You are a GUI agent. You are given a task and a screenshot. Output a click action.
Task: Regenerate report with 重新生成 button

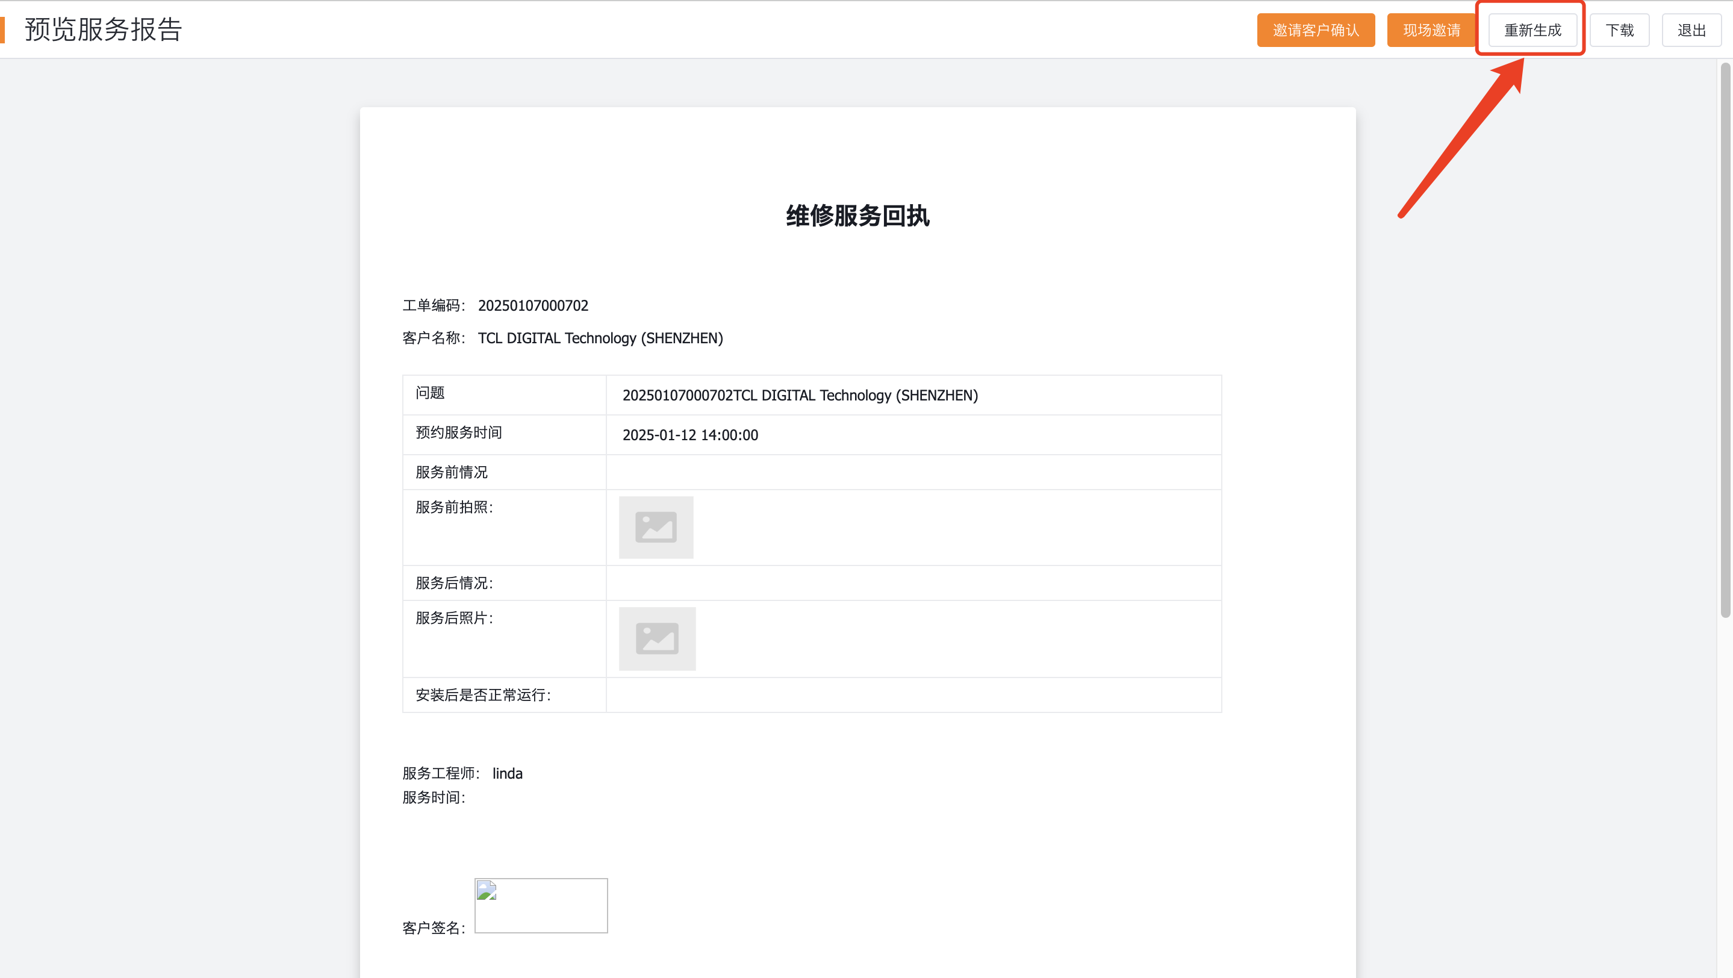coord(1532,30)
